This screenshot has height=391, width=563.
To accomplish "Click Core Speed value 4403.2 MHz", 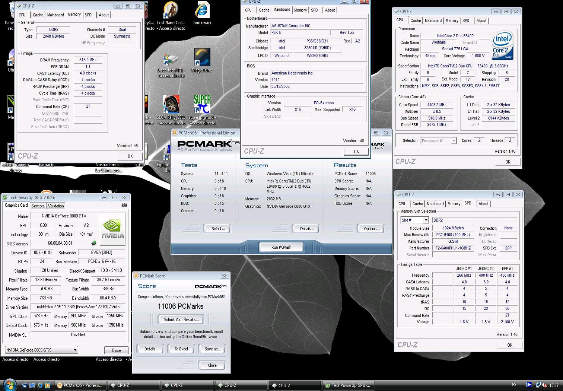I will point(437,105).
